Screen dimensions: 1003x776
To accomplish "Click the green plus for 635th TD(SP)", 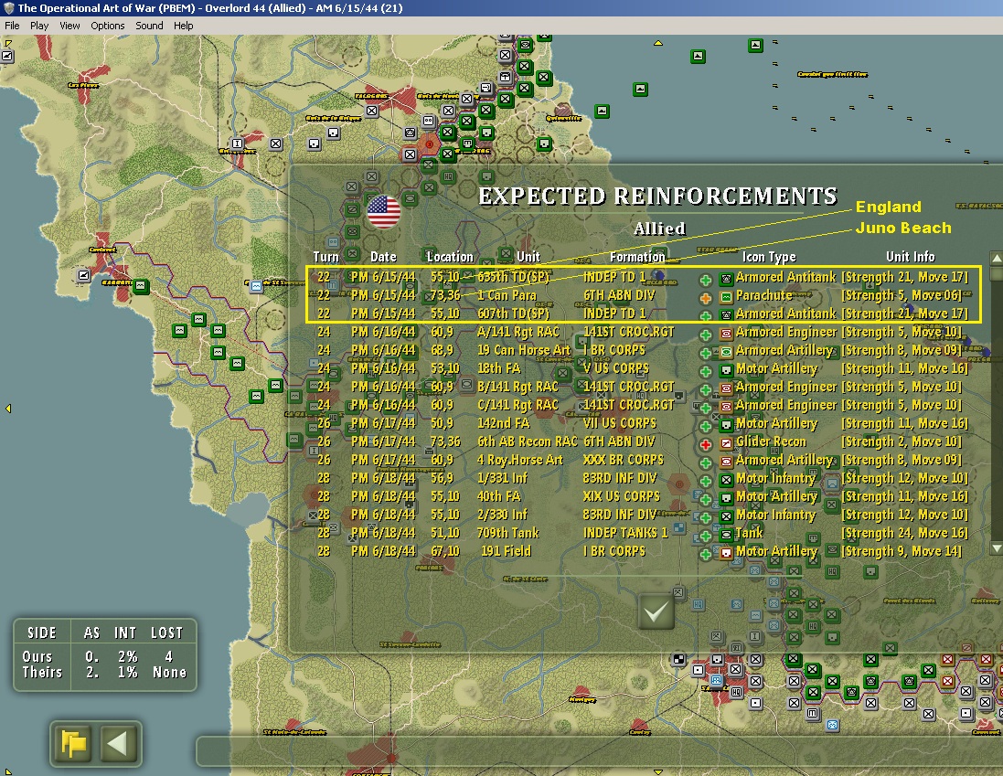I will tap(706, 280).
